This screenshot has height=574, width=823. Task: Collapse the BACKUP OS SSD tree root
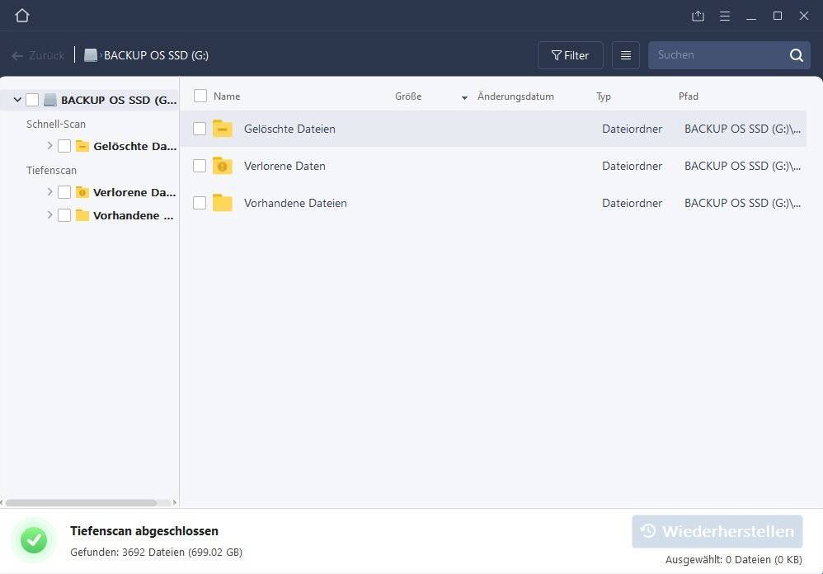tap(17, 100)
